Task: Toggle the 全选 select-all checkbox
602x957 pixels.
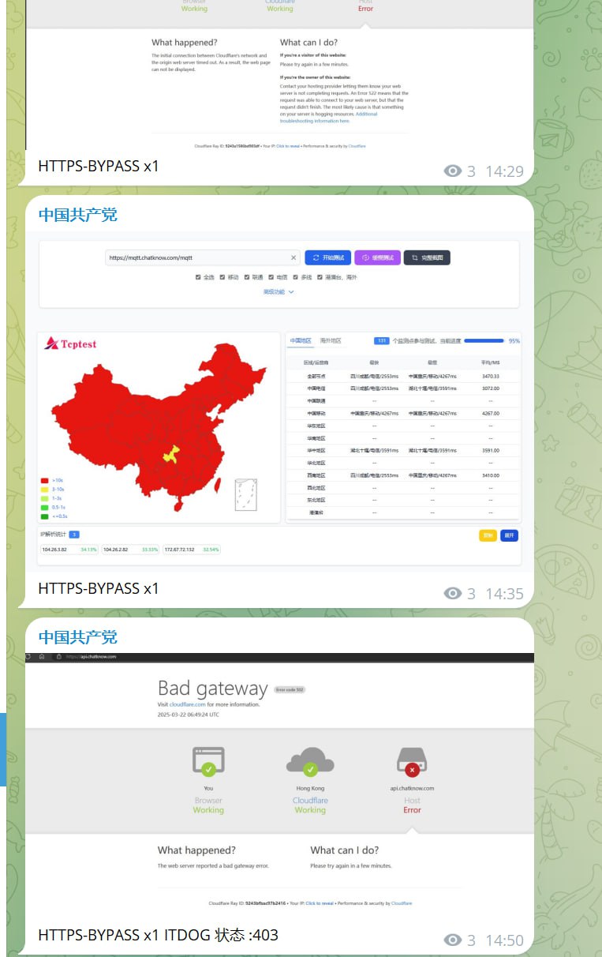Action: pyautogui.click(x=198, y=277)
